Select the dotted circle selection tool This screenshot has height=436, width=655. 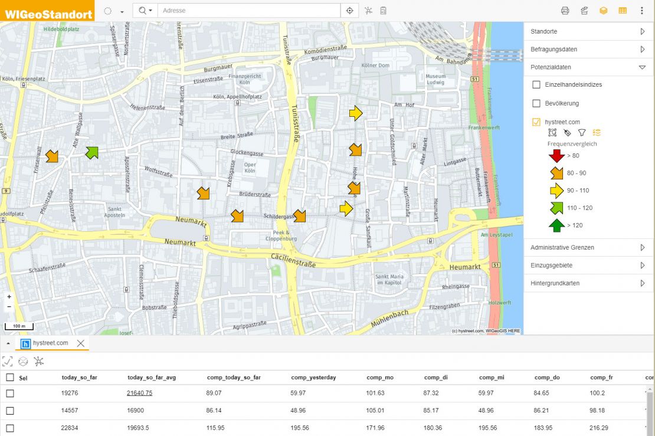click(x=108, y=11)
